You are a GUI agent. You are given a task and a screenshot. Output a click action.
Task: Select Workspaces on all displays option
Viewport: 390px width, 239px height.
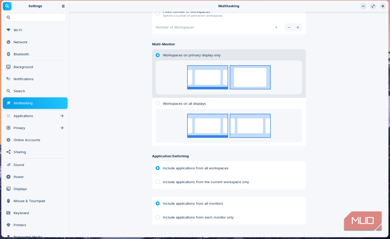pyautogui.click(x=158, y=103)
